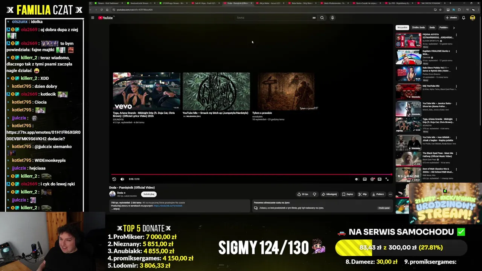Open the YouTube hamburger menu

pos(93,18)
